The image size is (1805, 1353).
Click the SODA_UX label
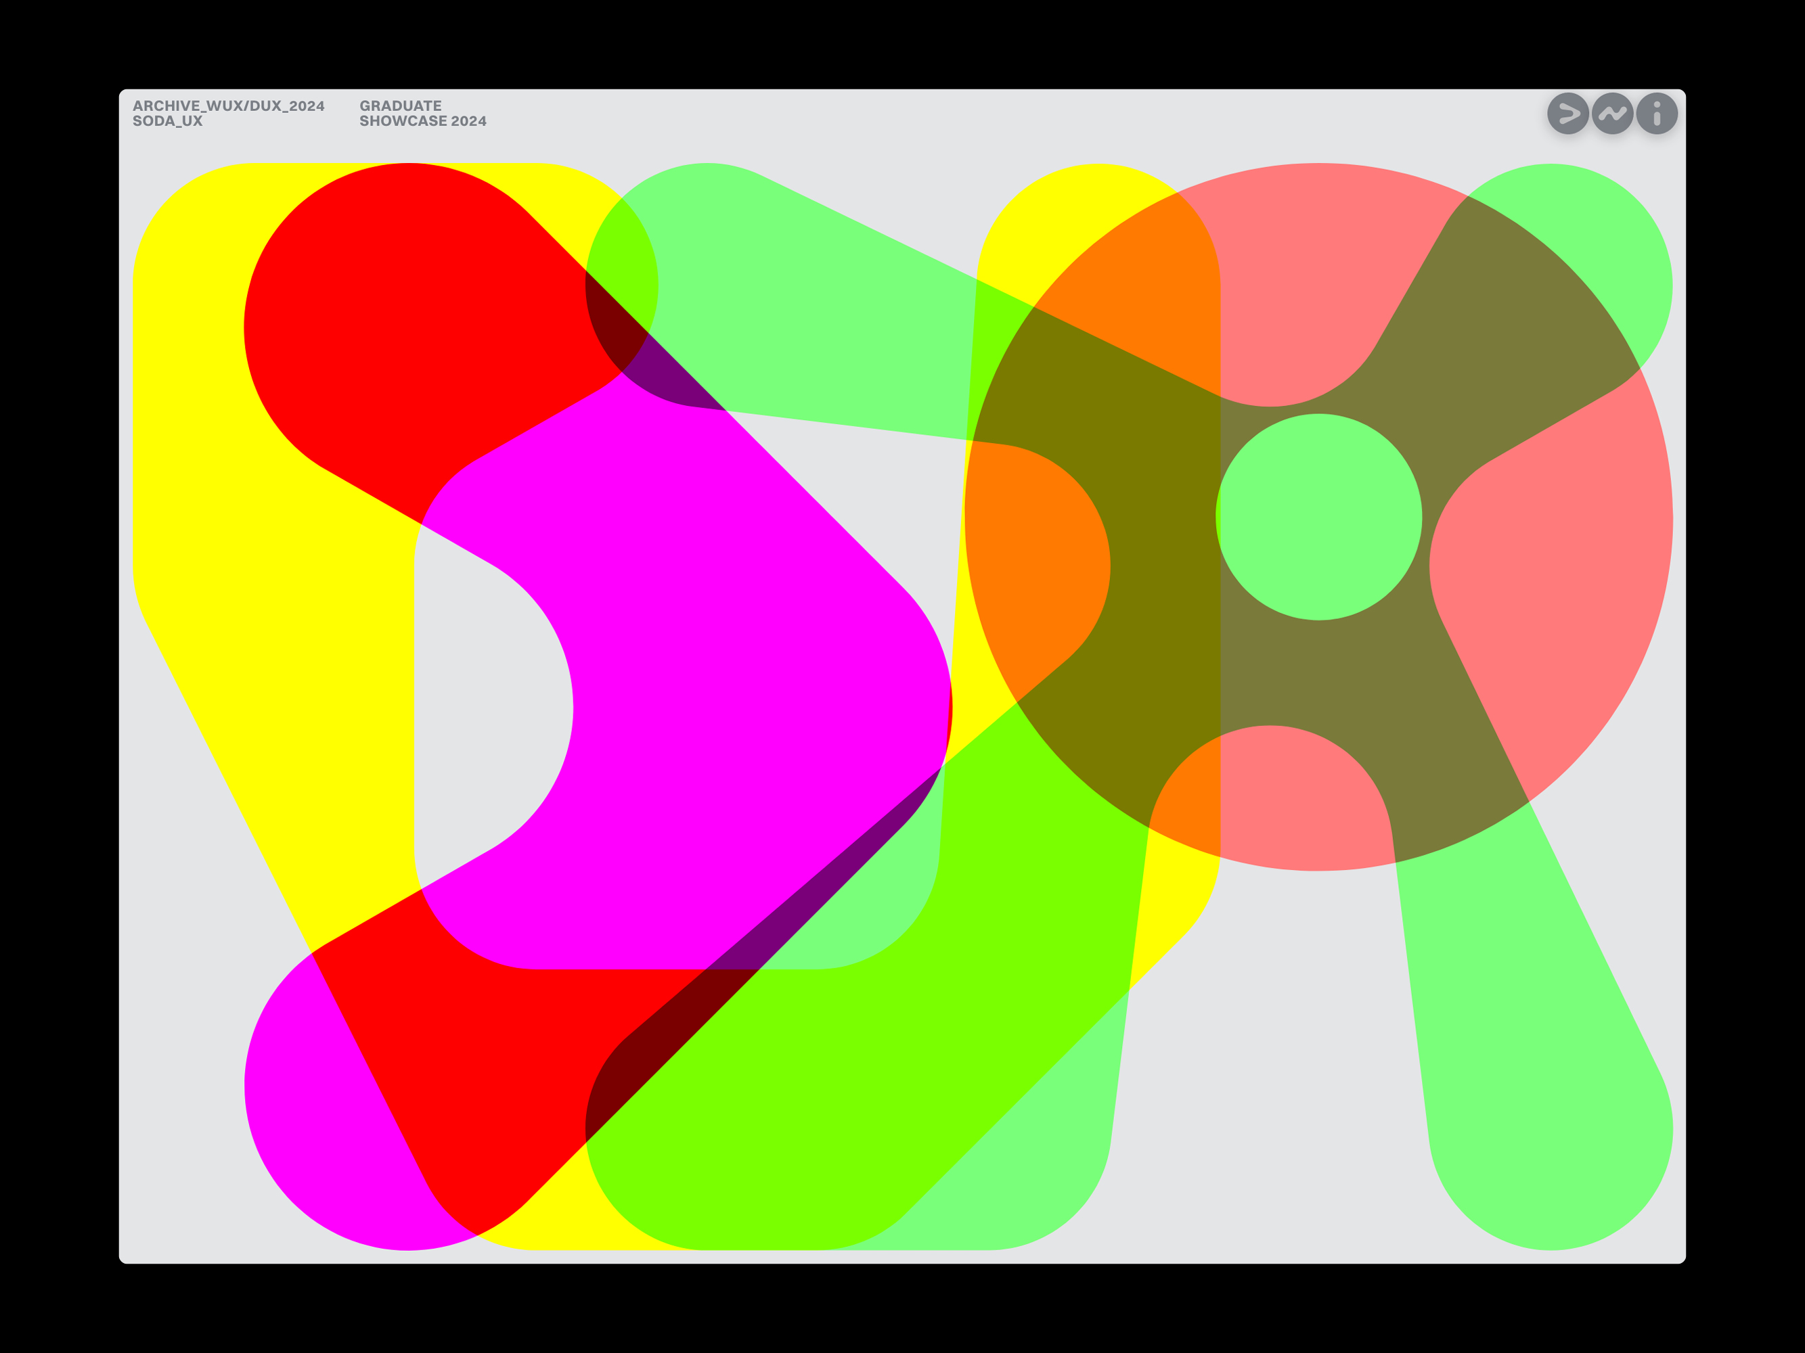(167, 122)
